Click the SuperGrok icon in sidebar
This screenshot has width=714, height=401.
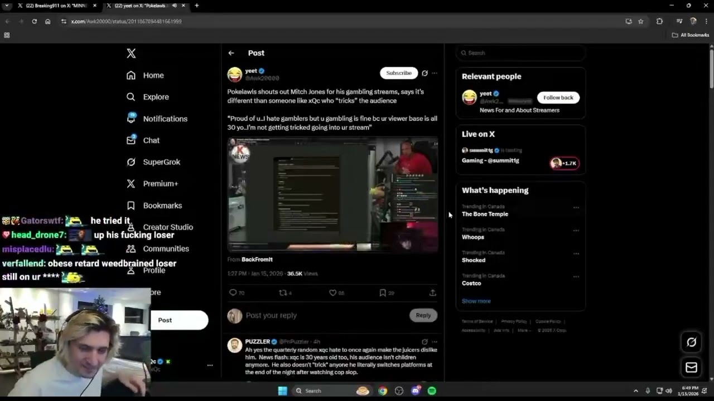point(131,162)
